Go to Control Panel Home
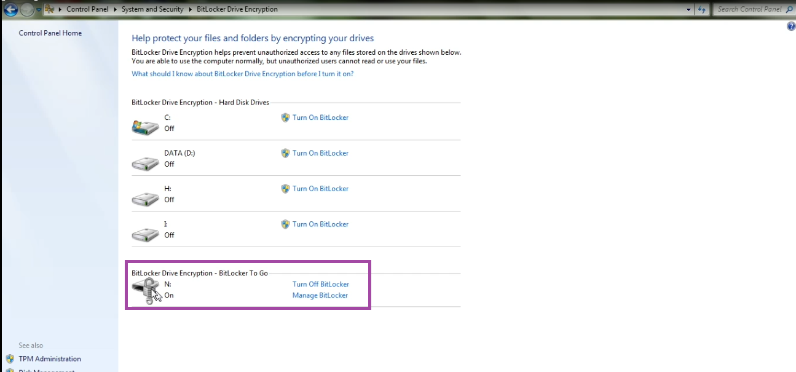Image resolution: width=796 pixels, height=372 pixels. [x=50, y=33]
